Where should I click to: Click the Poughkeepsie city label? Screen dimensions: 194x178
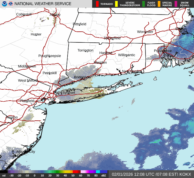[x=49, y=56]
